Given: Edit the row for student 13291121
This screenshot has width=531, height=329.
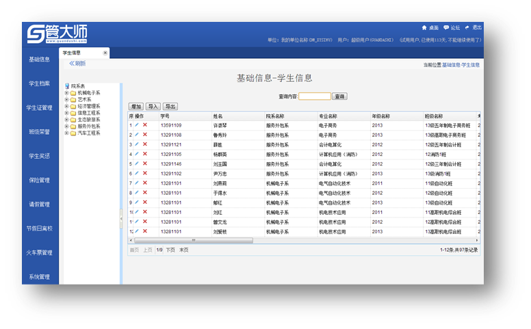Looking at the screenshot, I should pyautogui.click(x=137, y=144).
